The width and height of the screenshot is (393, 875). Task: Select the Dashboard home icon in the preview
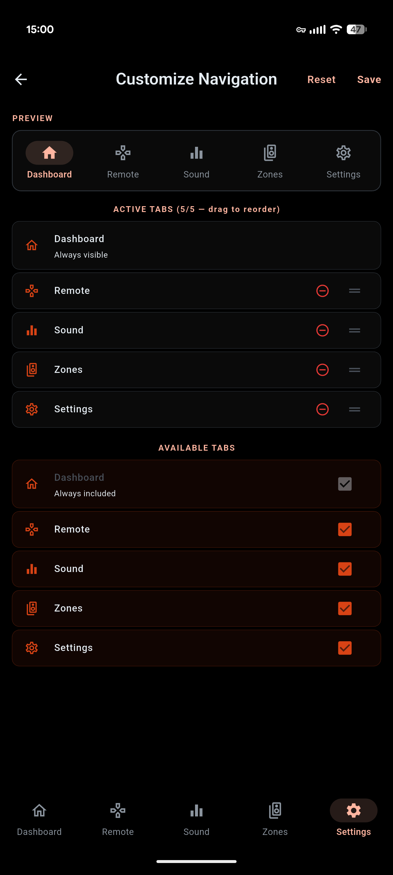pyautogui.click(x=49, y=153)
